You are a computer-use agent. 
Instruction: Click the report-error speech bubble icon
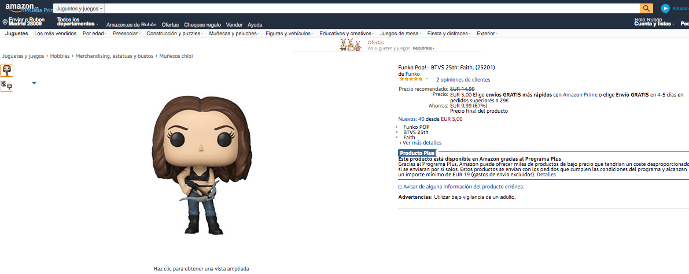(400, 187)
